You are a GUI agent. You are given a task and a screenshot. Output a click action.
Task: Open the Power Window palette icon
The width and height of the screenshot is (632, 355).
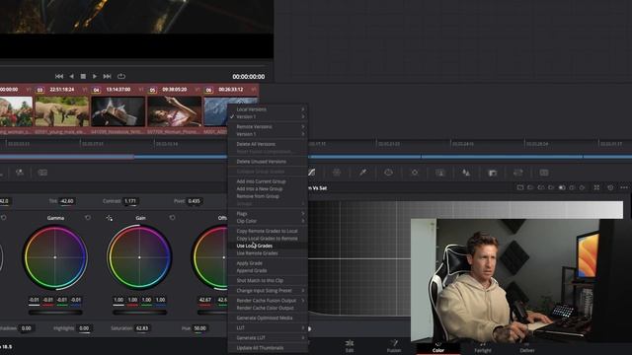388,173
